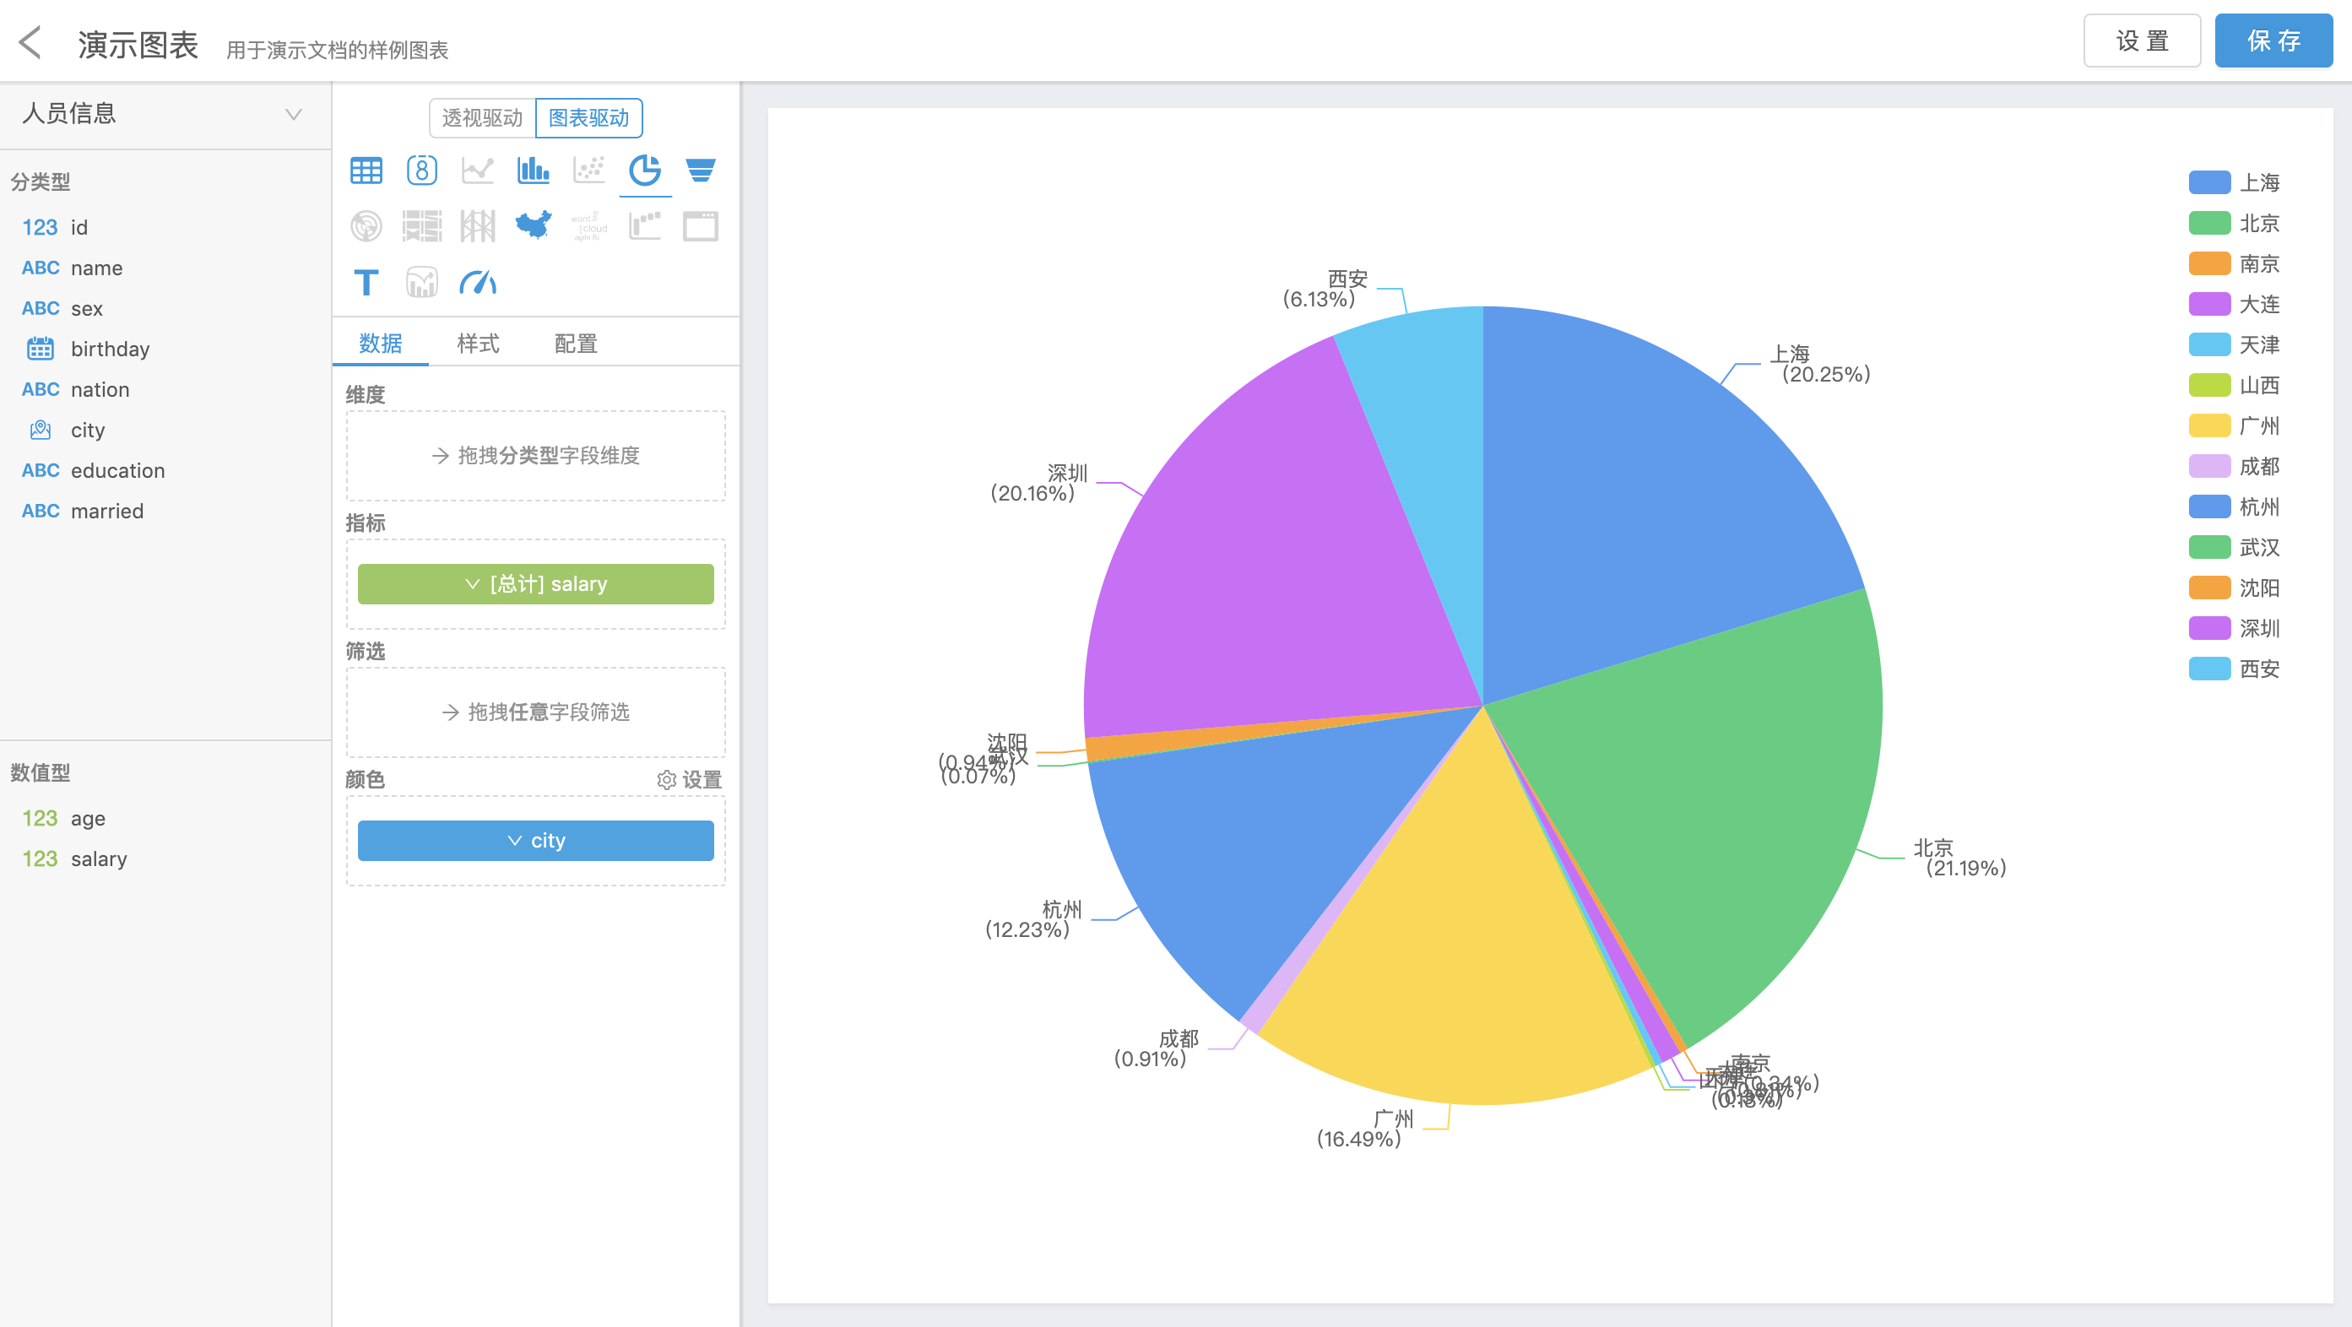Screen dimensions: 2352x1327
Task: Select the text widget T icon
Action: (x=366, y=282)
